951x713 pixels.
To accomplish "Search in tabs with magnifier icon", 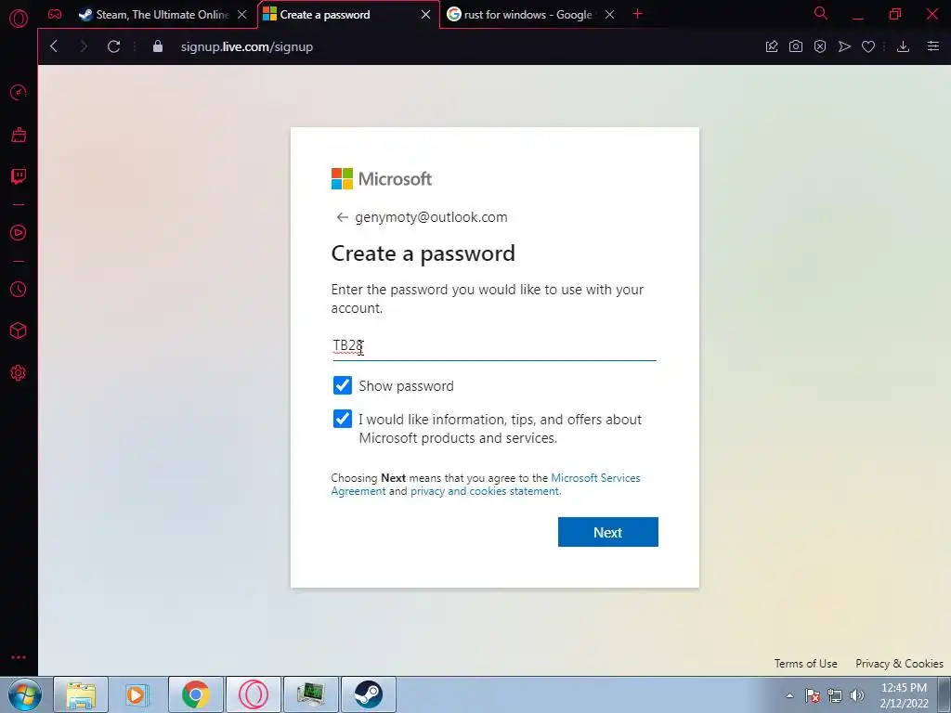I will tap(821, 13).
